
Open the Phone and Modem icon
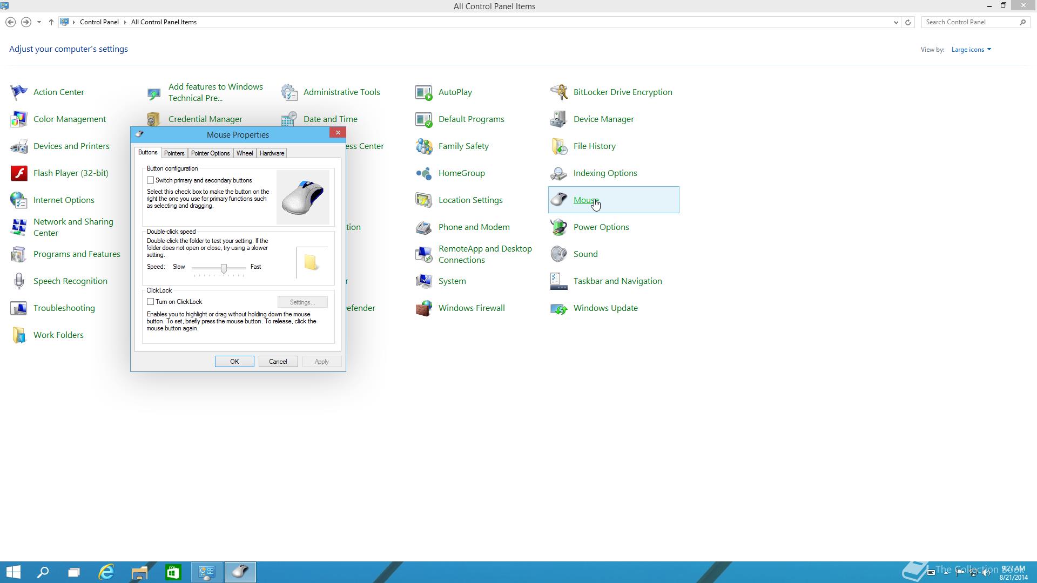[424, 227]
